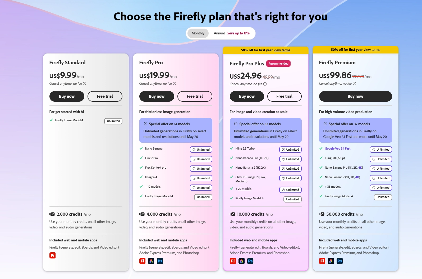Start a Free trial of Firefly Standard

coord(105,96)
